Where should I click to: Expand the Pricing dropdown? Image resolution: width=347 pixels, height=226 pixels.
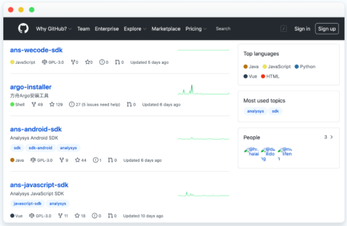pos(196,29)
